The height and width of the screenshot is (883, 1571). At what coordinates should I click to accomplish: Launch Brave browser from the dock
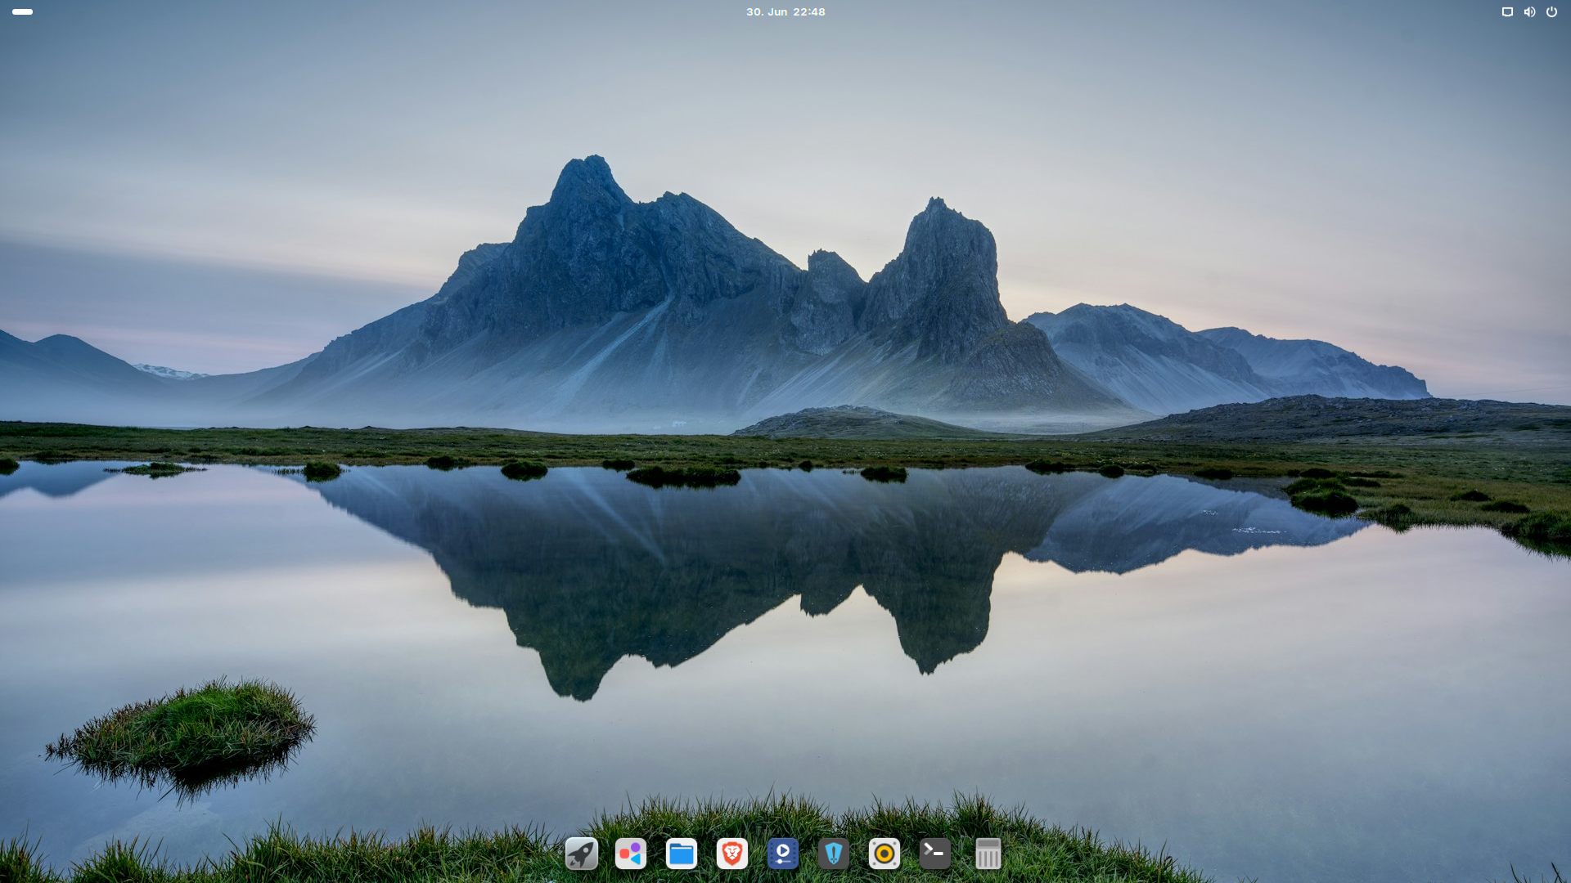[732, 854]
